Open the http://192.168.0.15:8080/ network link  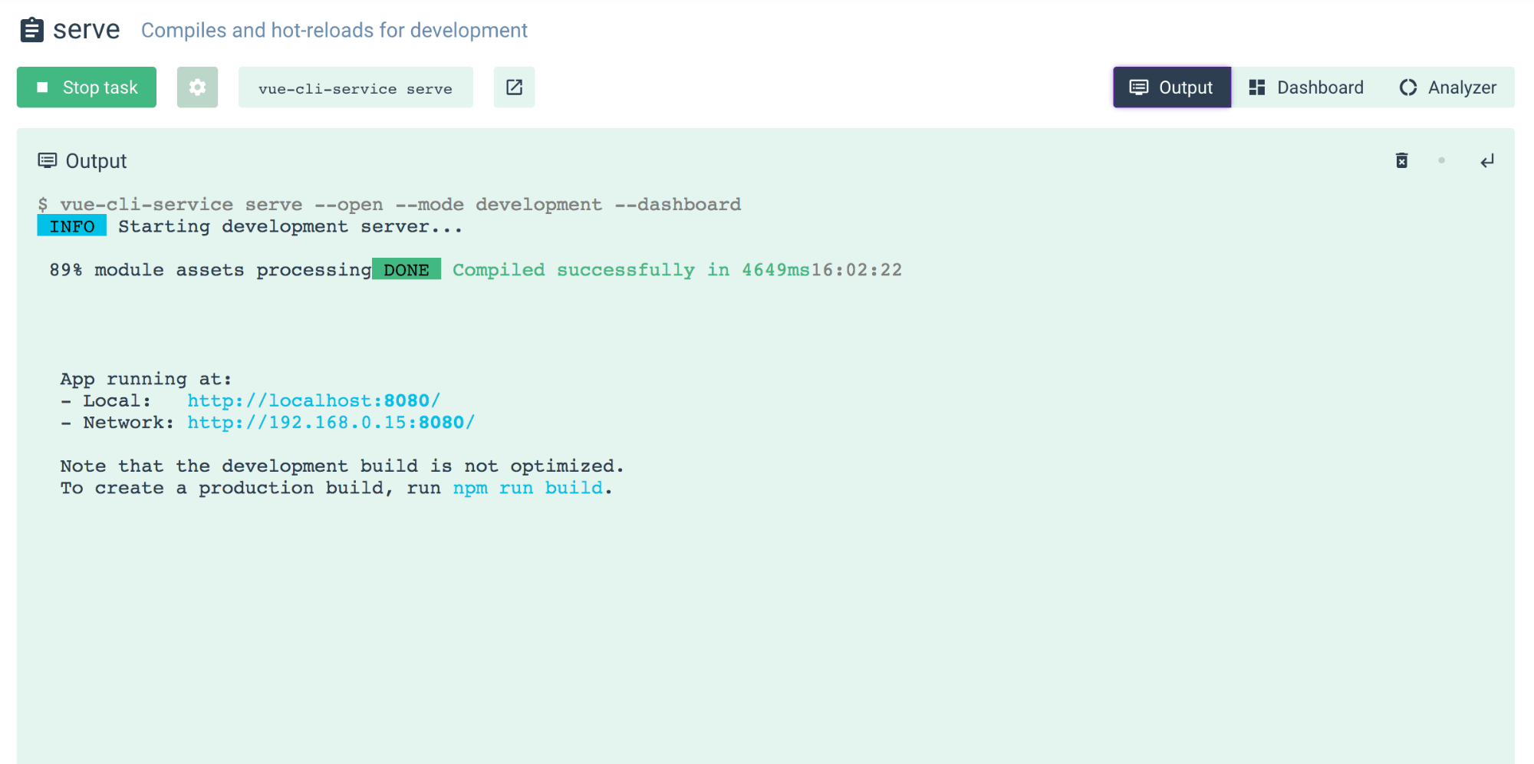tap(331, 423)
